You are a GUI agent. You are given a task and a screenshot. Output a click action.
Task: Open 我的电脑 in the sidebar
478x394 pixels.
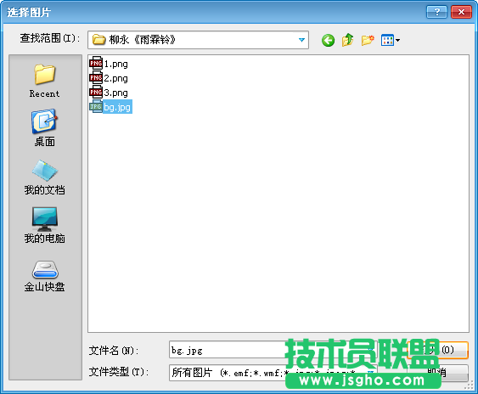point(44,226)
